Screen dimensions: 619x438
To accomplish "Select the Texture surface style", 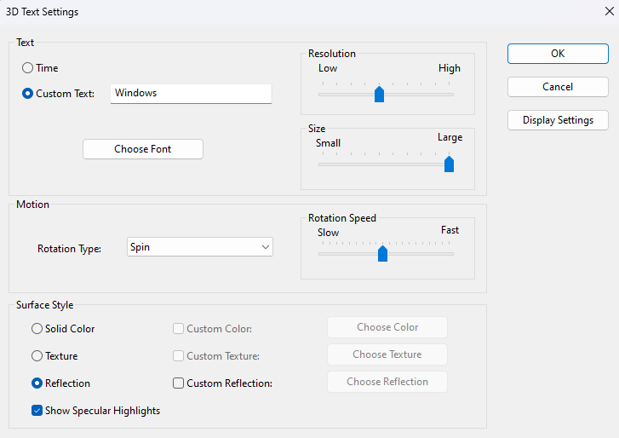I will (37, 356).
